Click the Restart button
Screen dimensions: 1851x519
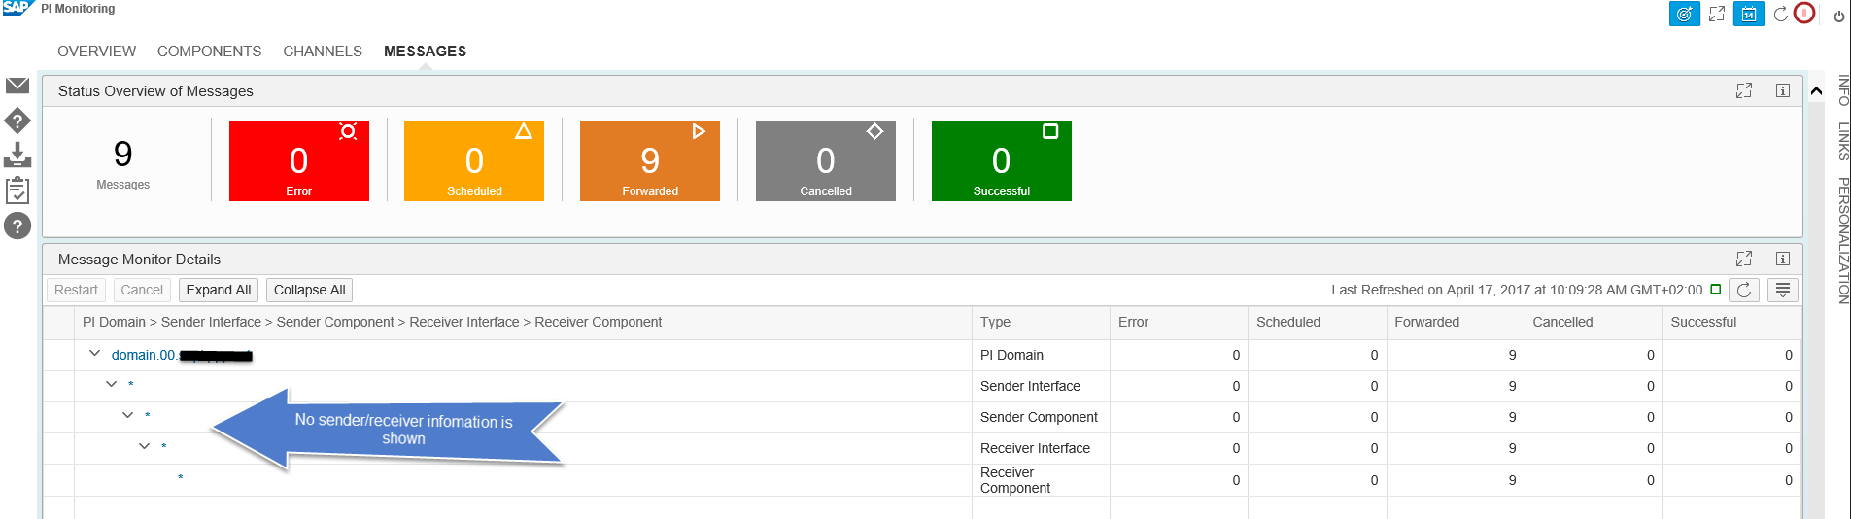point(76,290)
